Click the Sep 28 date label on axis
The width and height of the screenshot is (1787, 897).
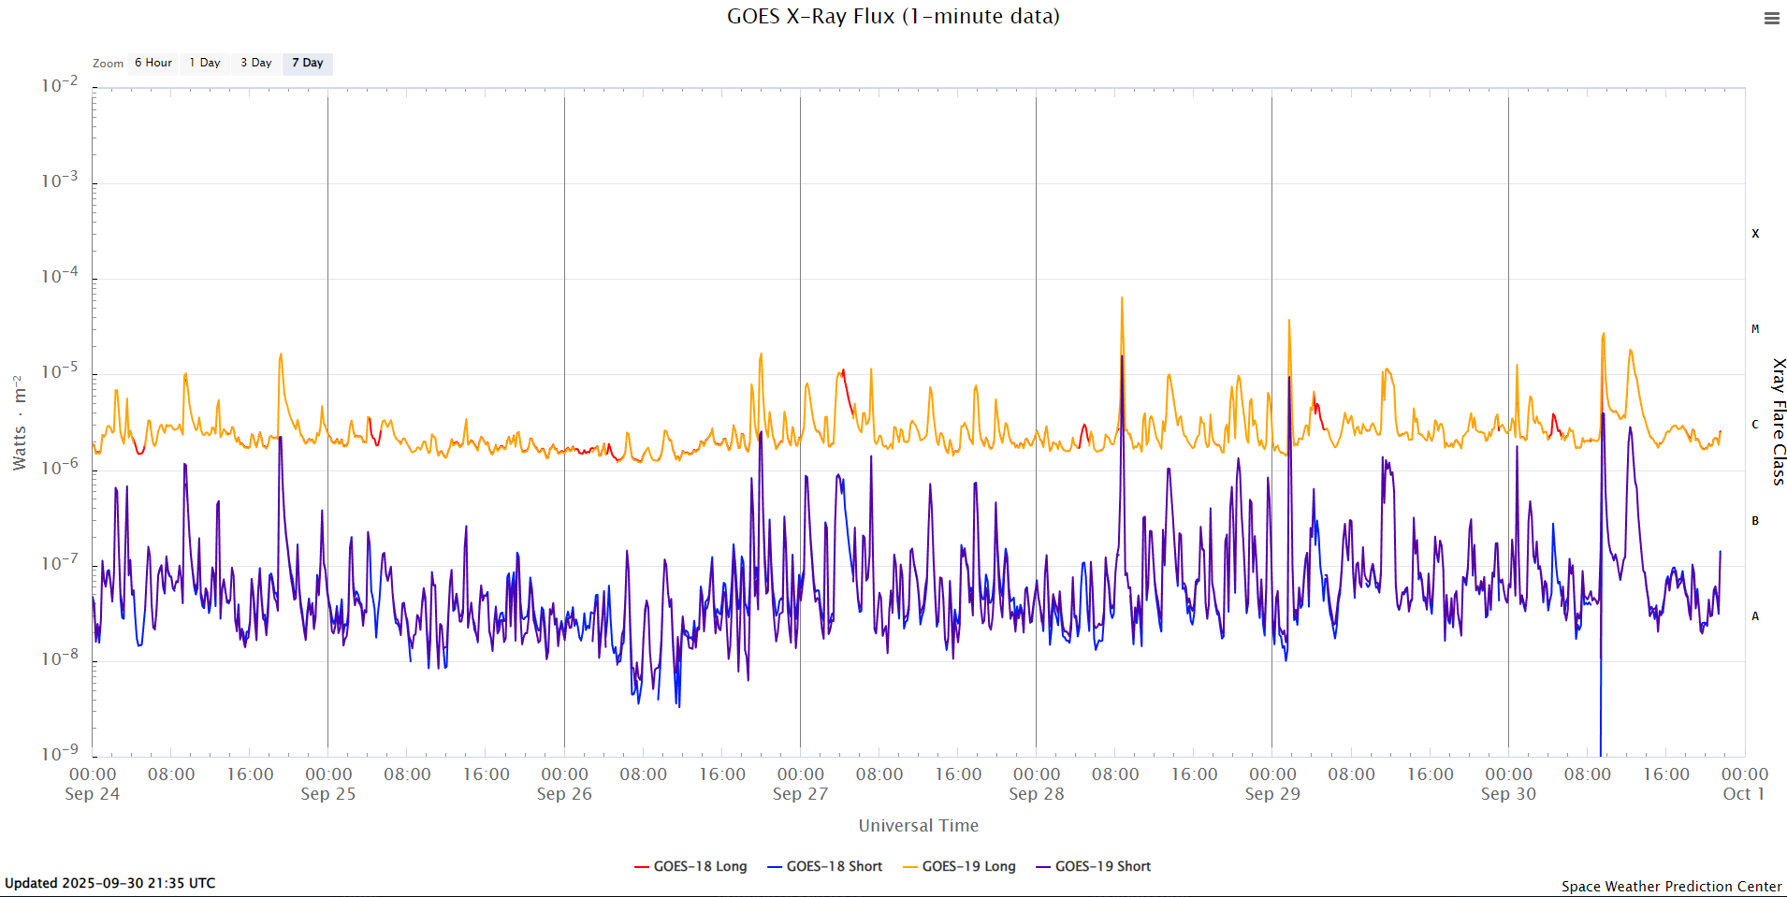pyautogui.click(x=1036, y=794)
